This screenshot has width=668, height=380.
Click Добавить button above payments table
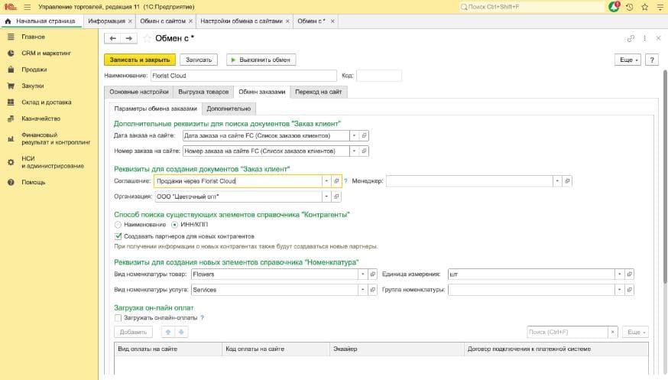point(133,332)
